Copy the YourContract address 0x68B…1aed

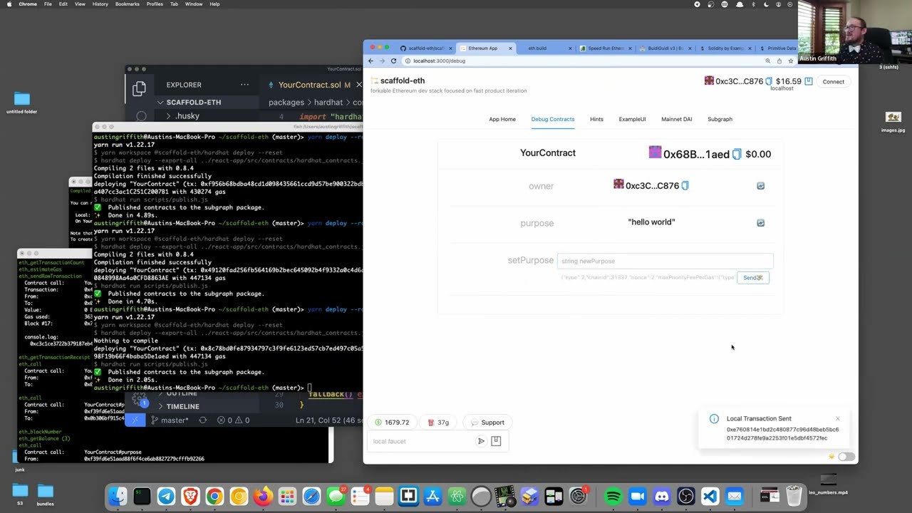point(737,154)
